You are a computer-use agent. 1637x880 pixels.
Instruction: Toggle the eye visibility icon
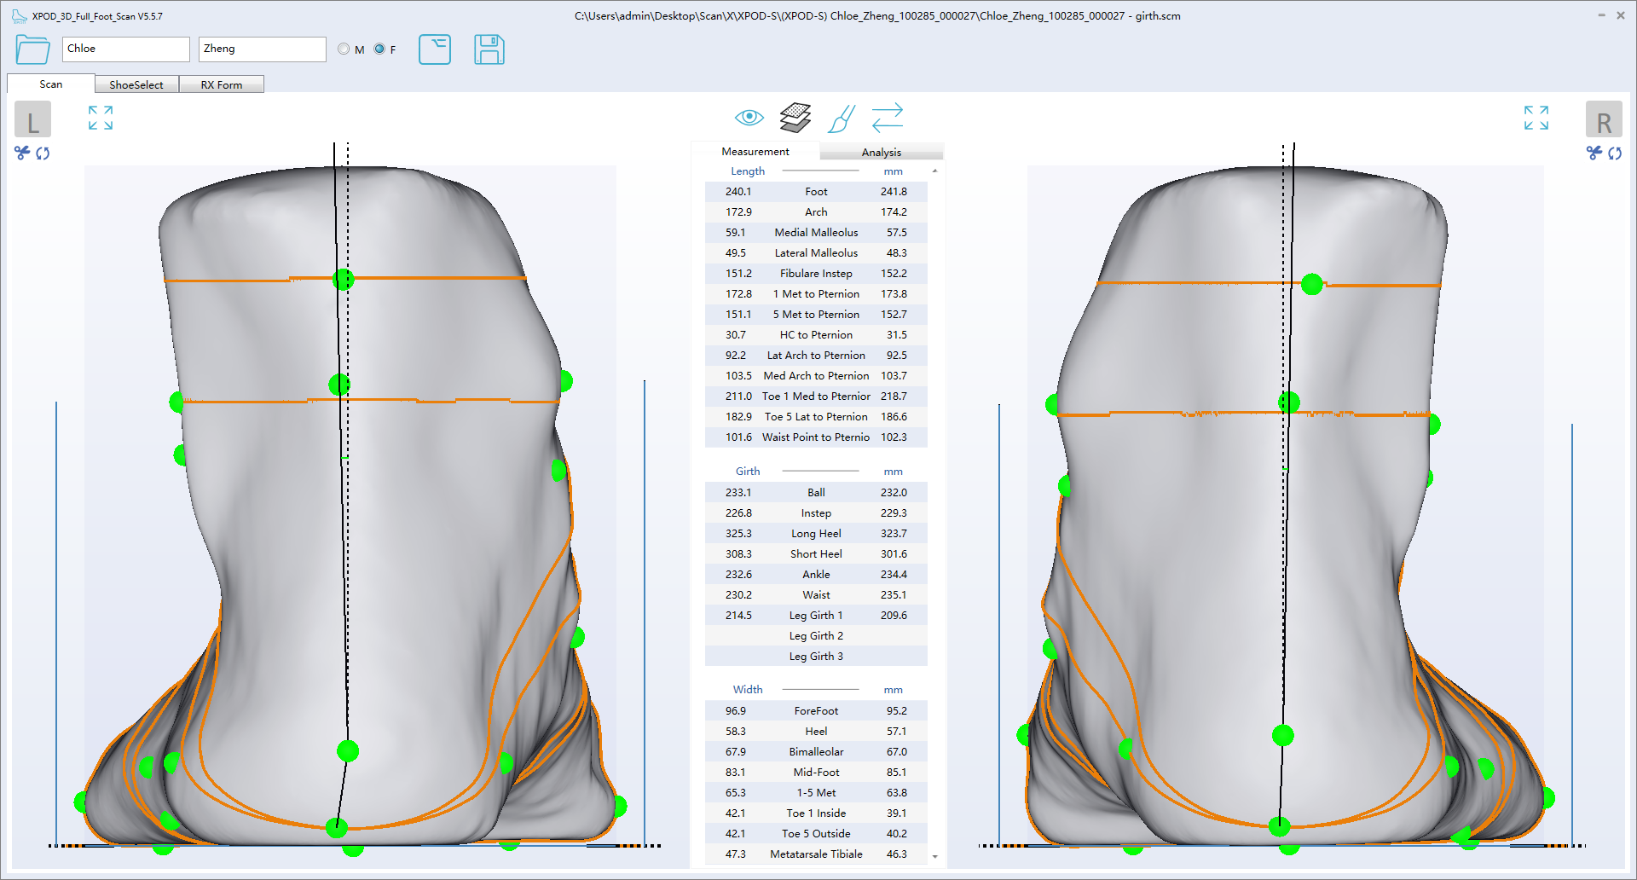pos(749,118)
